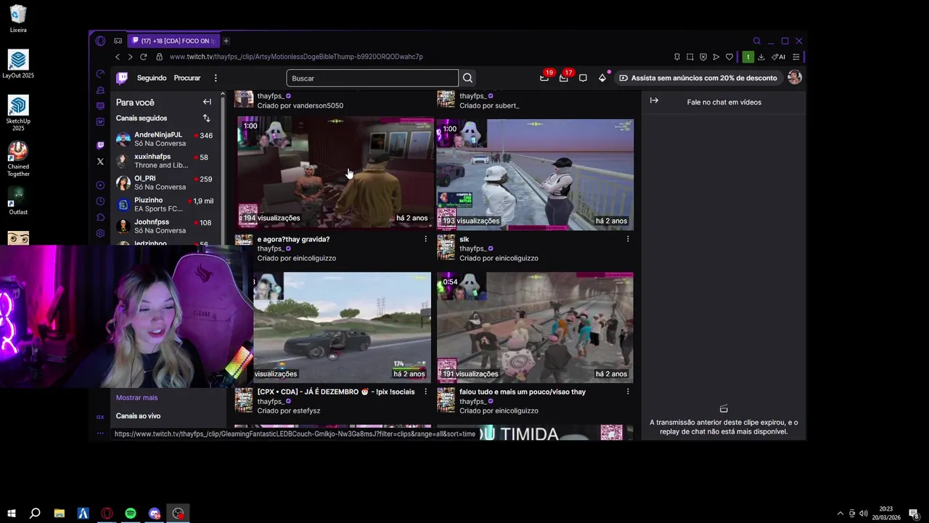Click the search magnifier button beside Buscar
Image resolution: width=929 pixels, height=523 pixels.
click(468, 78)
